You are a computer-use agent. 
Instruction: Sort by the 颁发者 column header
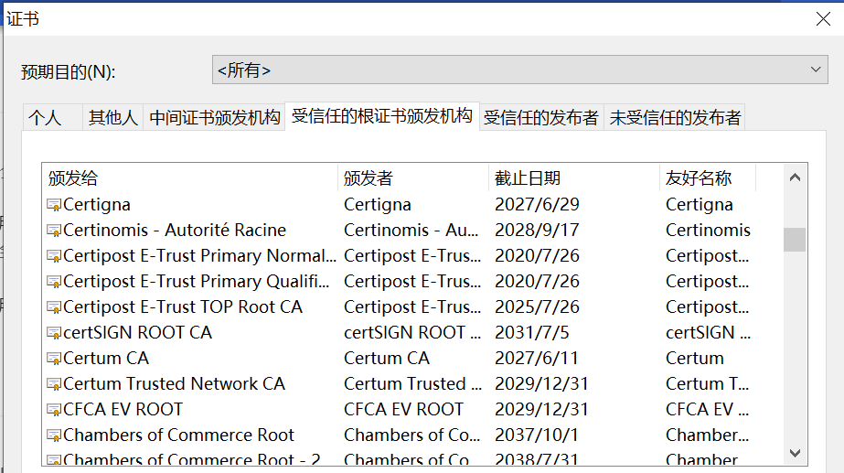tap(413, 177)
